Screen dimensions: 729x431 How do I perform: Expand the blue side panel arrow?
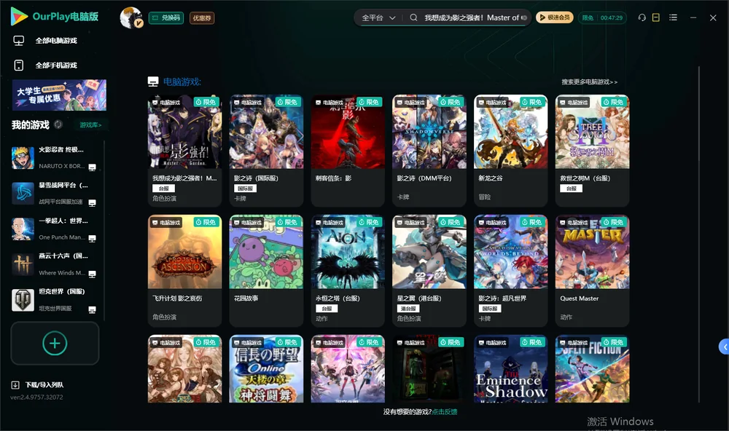click(725, 347)
